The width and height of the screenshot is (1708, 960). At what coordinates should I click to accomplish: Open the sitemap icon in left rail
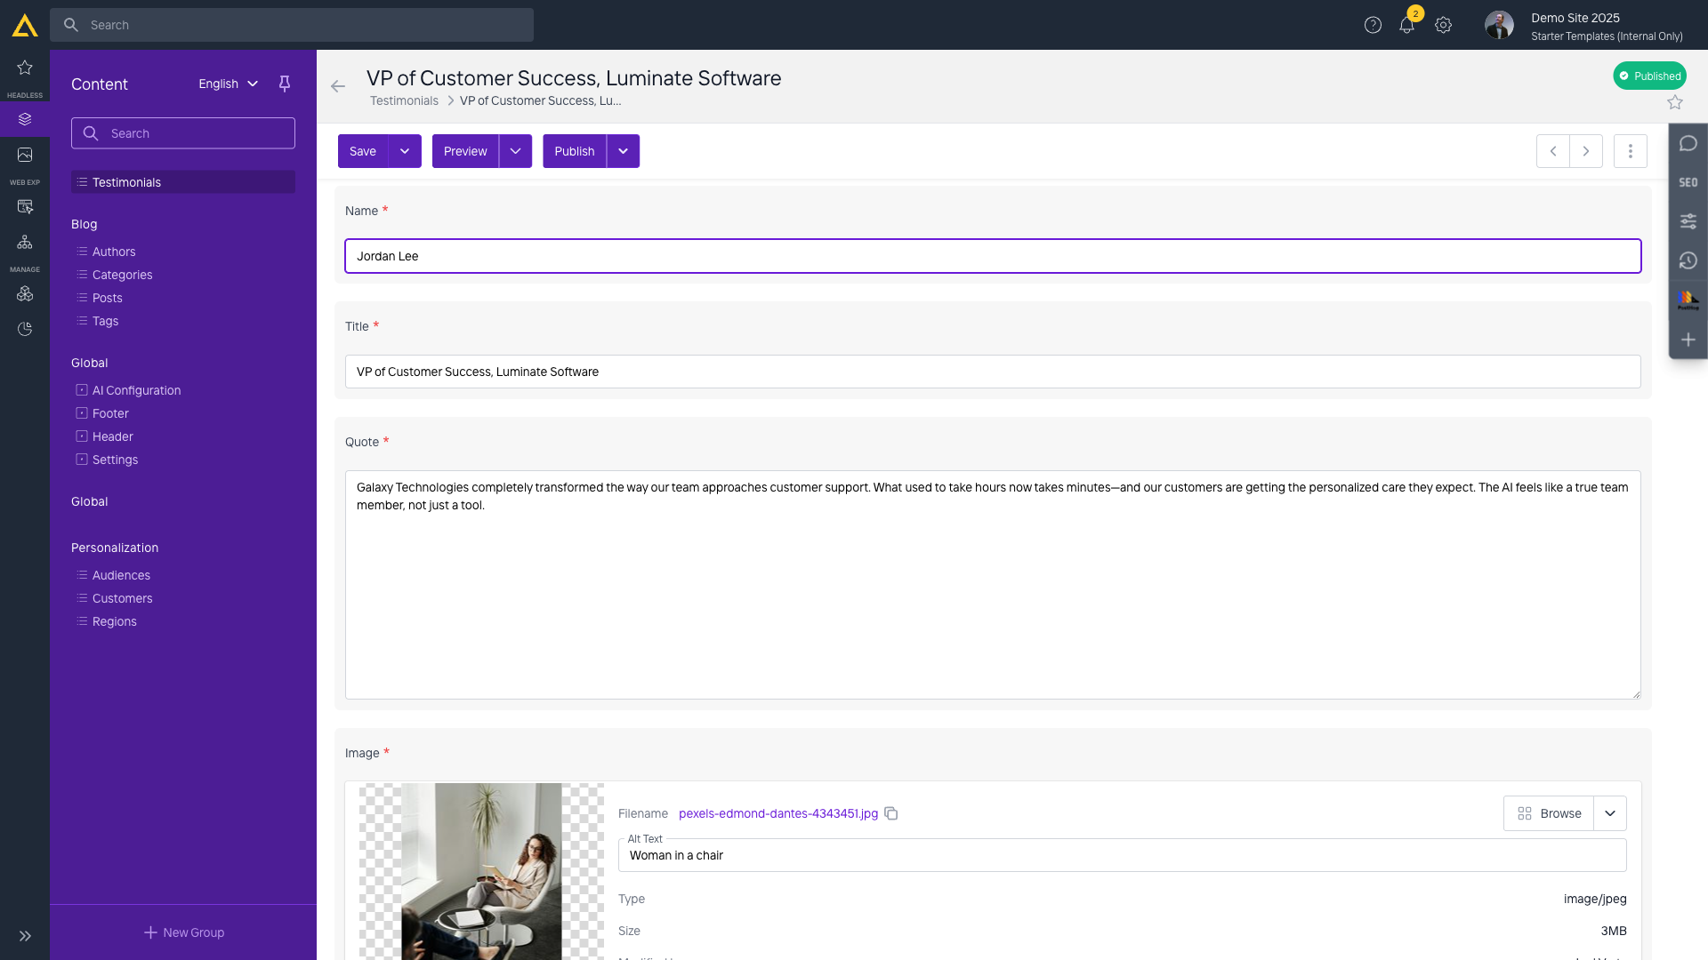point(25,242)
